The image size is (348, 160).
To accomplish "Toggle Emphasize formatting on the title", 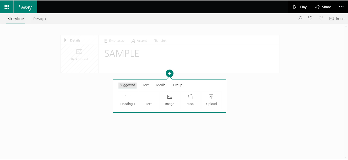I will pos(114,41).
